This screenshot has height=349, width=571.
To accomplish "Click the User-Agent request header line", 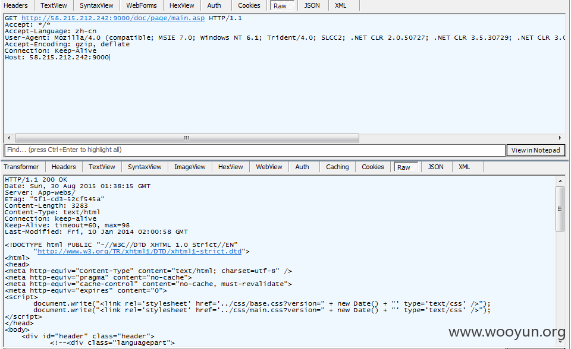I will coord(285,38).
